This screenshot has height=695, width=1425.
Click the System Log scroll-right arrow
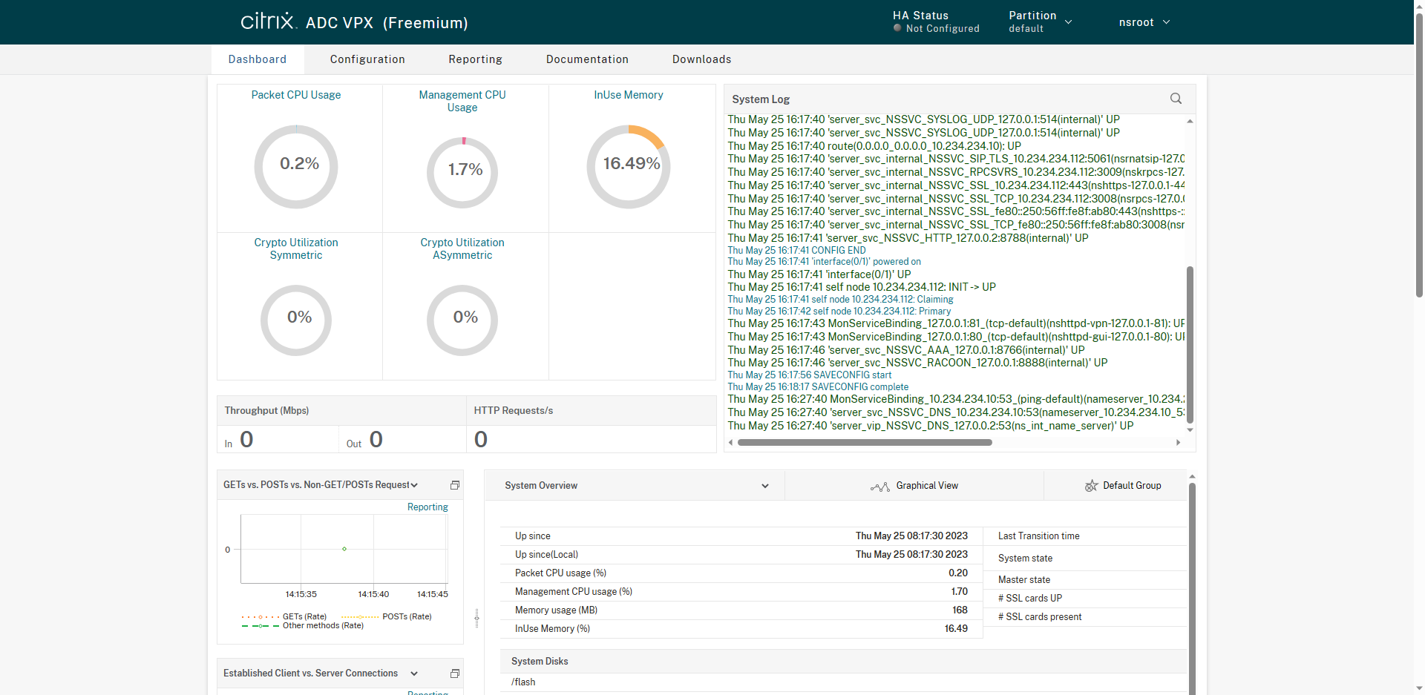tap(1178, 443)
